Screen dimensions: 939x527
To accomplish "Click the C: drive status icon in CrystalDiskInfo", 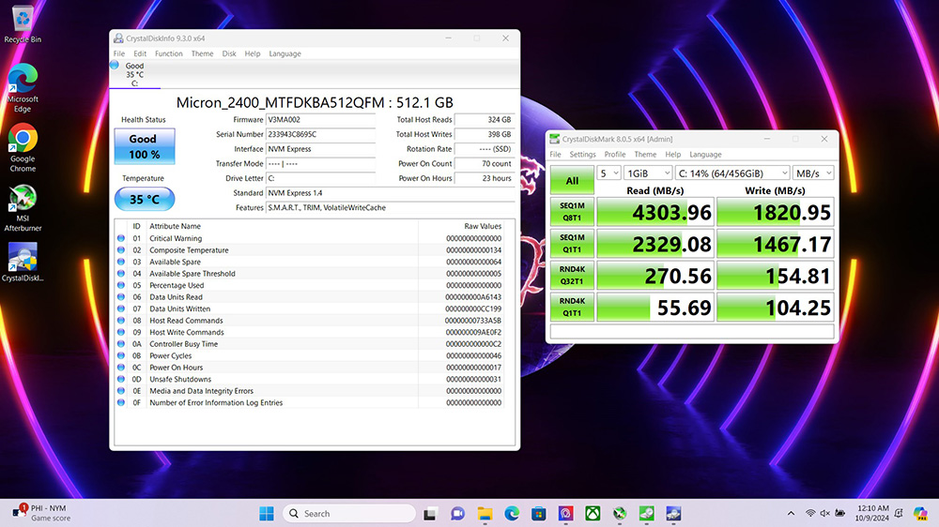I will [x=115, y=66].
